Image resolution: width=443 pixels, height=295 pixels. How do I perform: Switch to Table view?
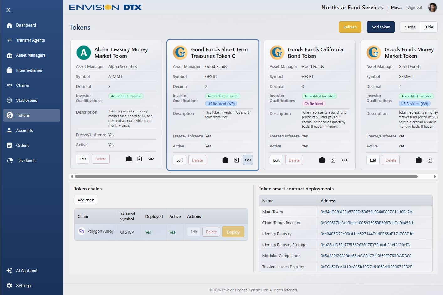pyautogui.click(x=428, y=27)
